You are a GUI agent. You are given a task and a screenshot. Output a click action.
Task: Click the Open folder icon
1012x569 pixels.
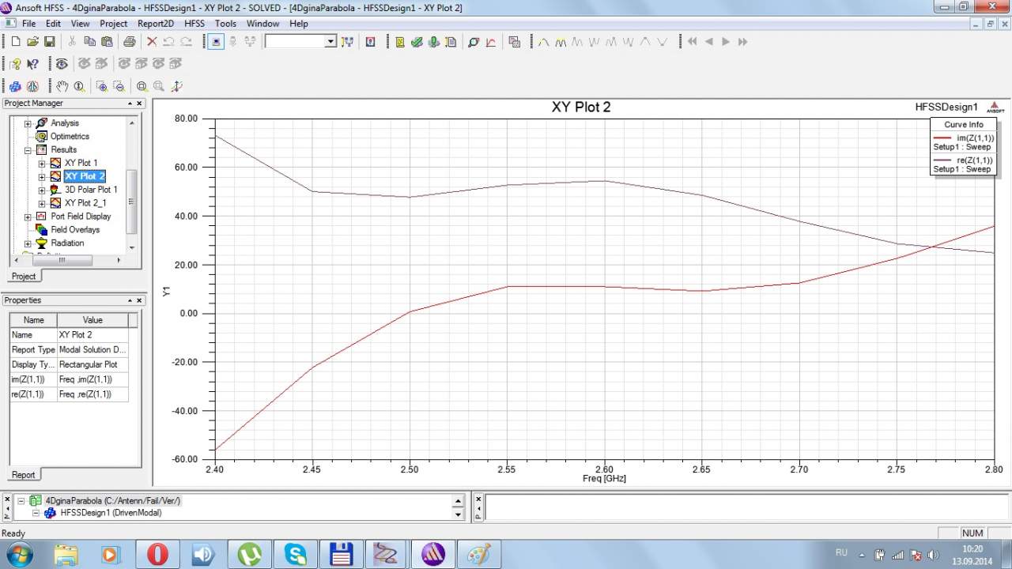[x=32, y=42]
